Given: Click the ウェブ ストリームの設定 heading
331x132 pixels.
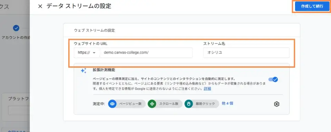Looking at the screenshot, I should [94, 30].
